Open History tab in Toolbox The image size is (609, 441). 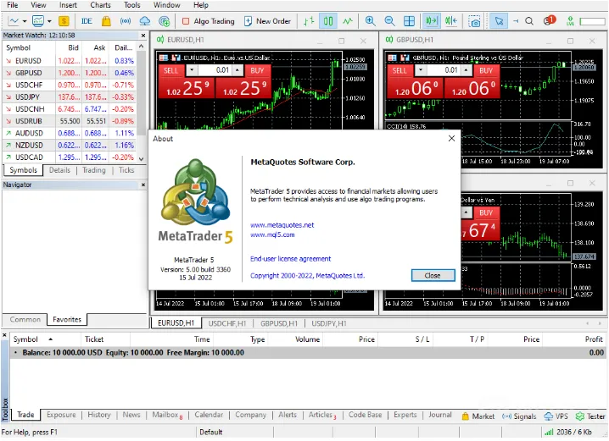(99, 415)
